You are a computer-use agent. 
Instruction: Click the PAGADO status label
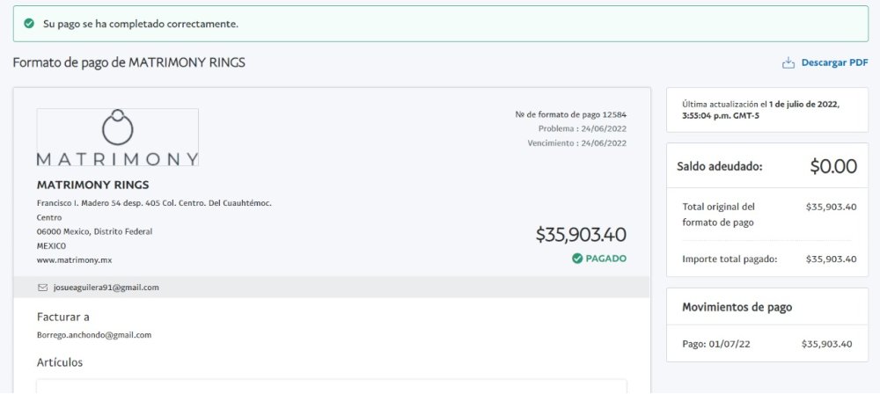coord(606,259)
